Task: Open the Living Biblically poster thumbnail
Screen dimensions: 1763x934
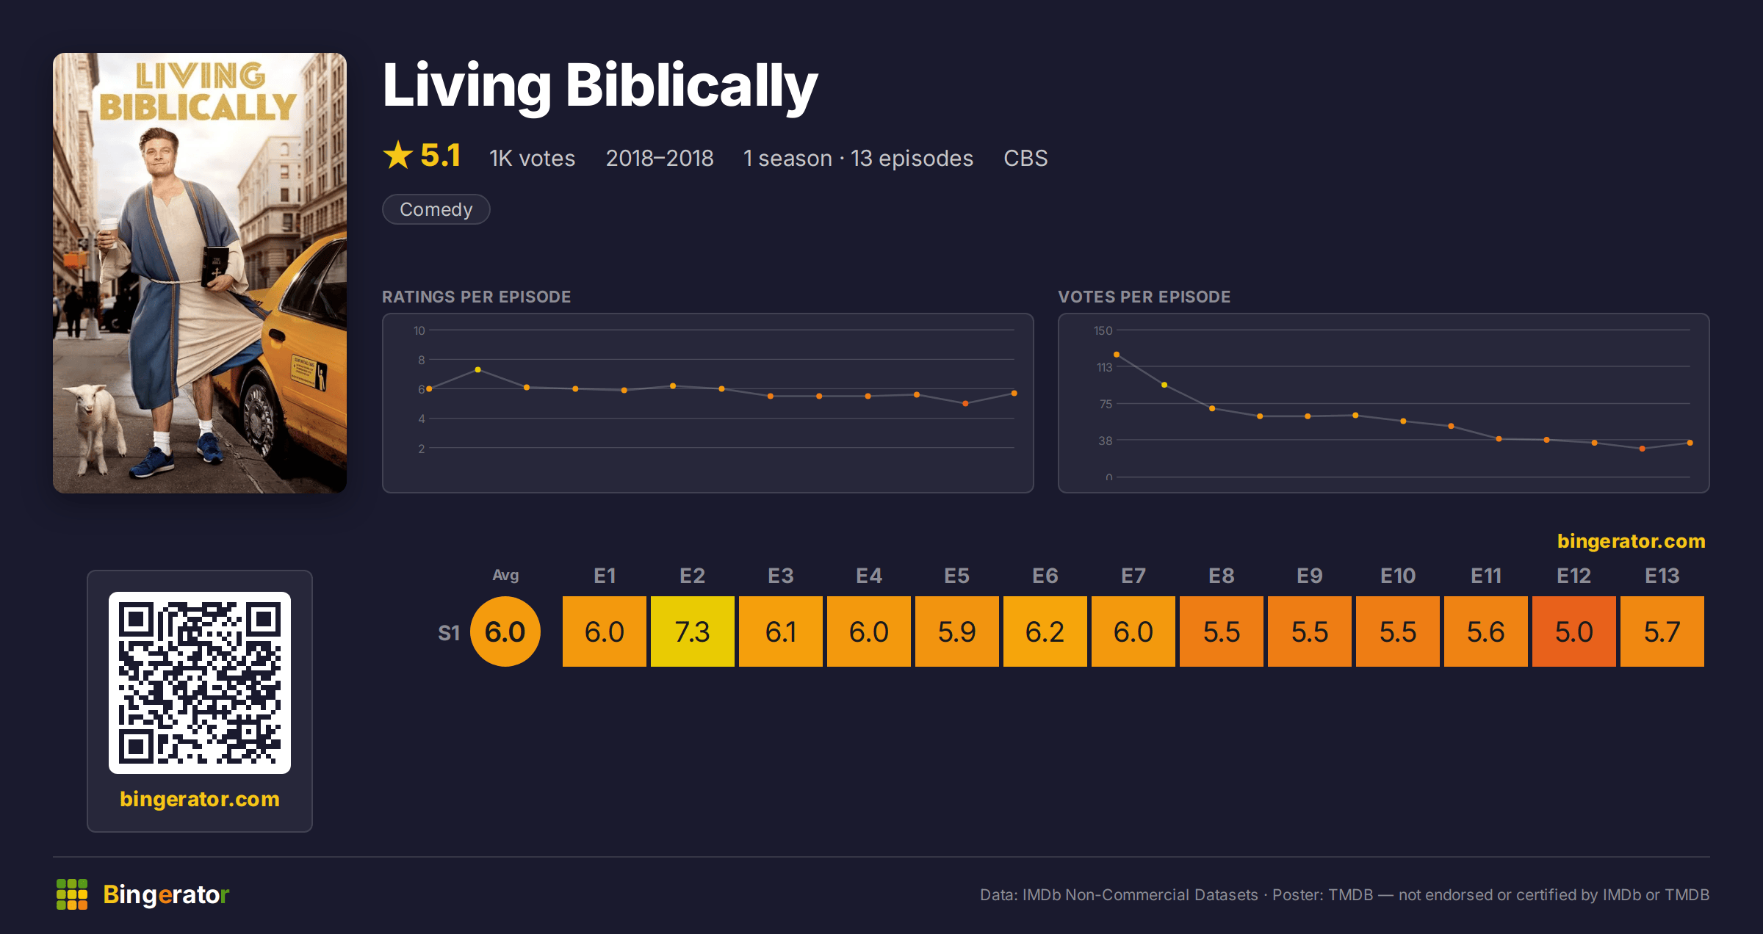Action: pyautogui.click(x=200, y=272)
